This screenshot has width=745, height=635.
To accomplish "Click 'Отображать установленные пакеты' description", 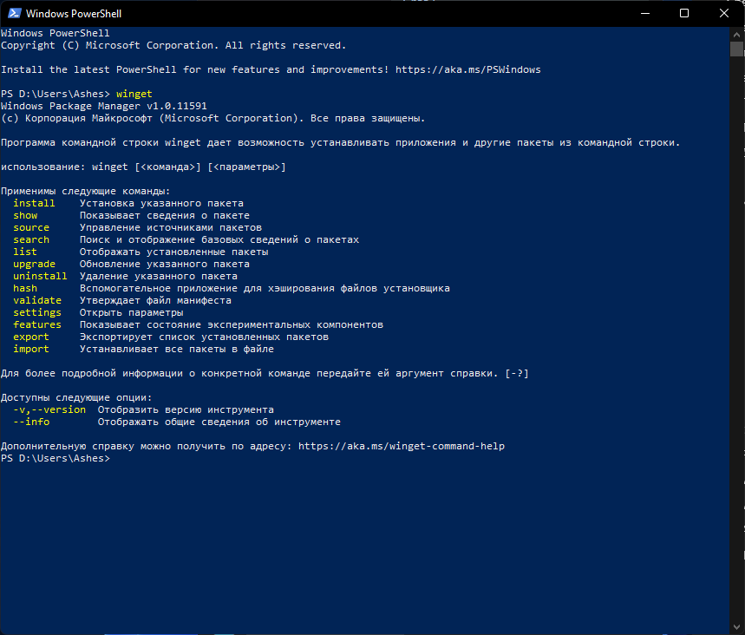I will pos(174,252).
